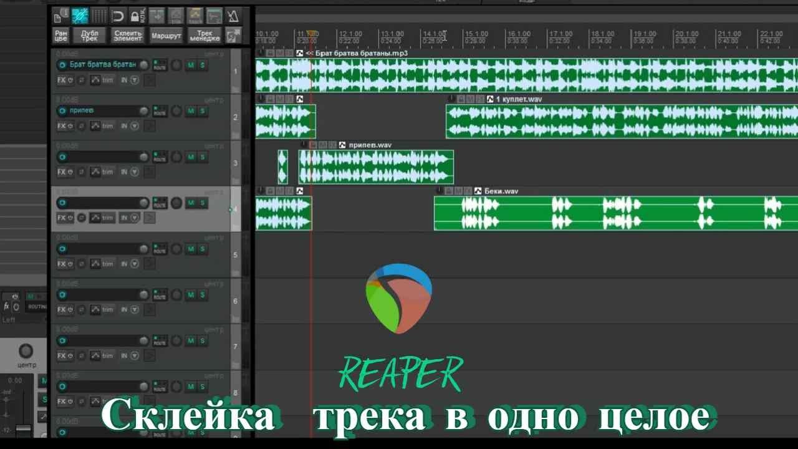This screenshot has height=449, width=798.
Task: Toggle the item grouping link icon
Action: pyautogui.click(x=80, y=16)
